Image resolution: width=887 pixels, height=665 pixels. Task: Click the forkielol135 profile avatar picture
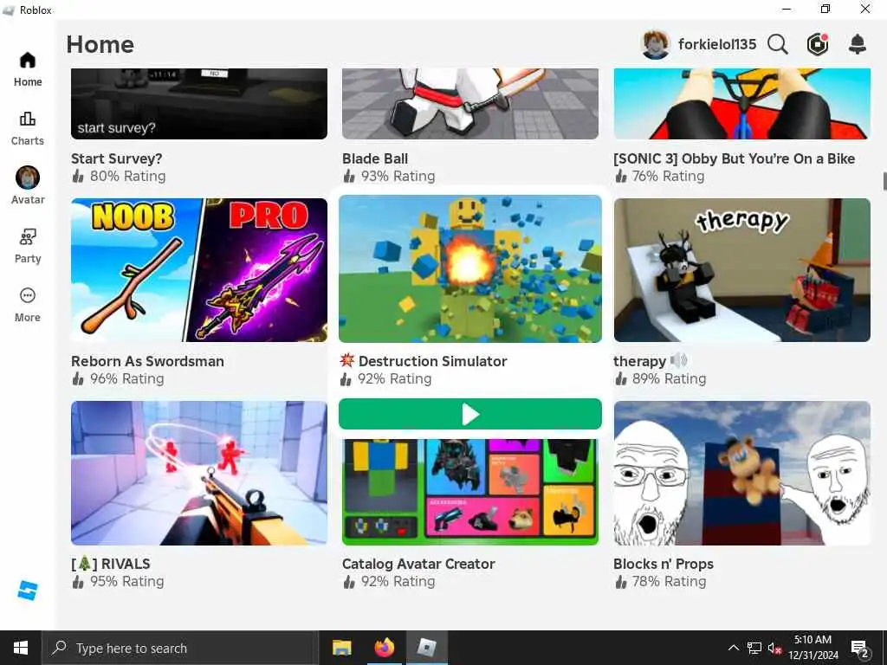click(x=656, y=44)
